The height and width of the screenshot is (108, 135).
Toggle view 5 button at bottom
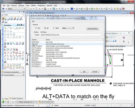(47, 102)
